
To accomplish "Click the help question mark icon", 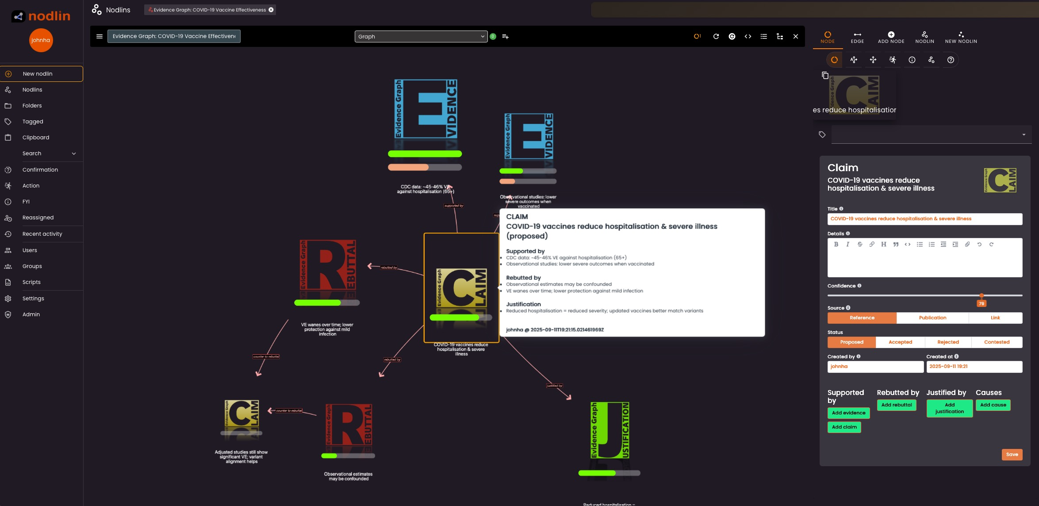I will pyautogui.click(x=951, y=60).
